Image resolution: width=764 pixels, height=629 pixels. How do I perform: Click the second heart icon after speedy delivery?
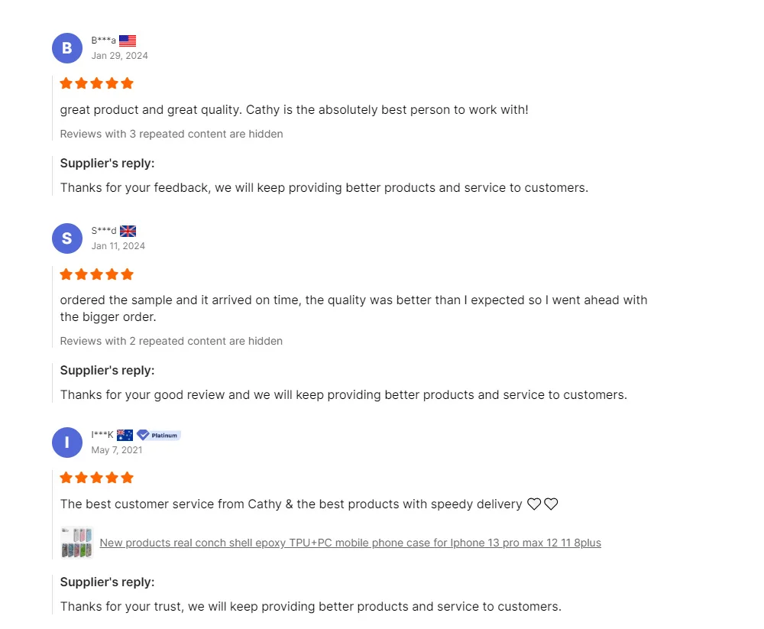point(551,504)
